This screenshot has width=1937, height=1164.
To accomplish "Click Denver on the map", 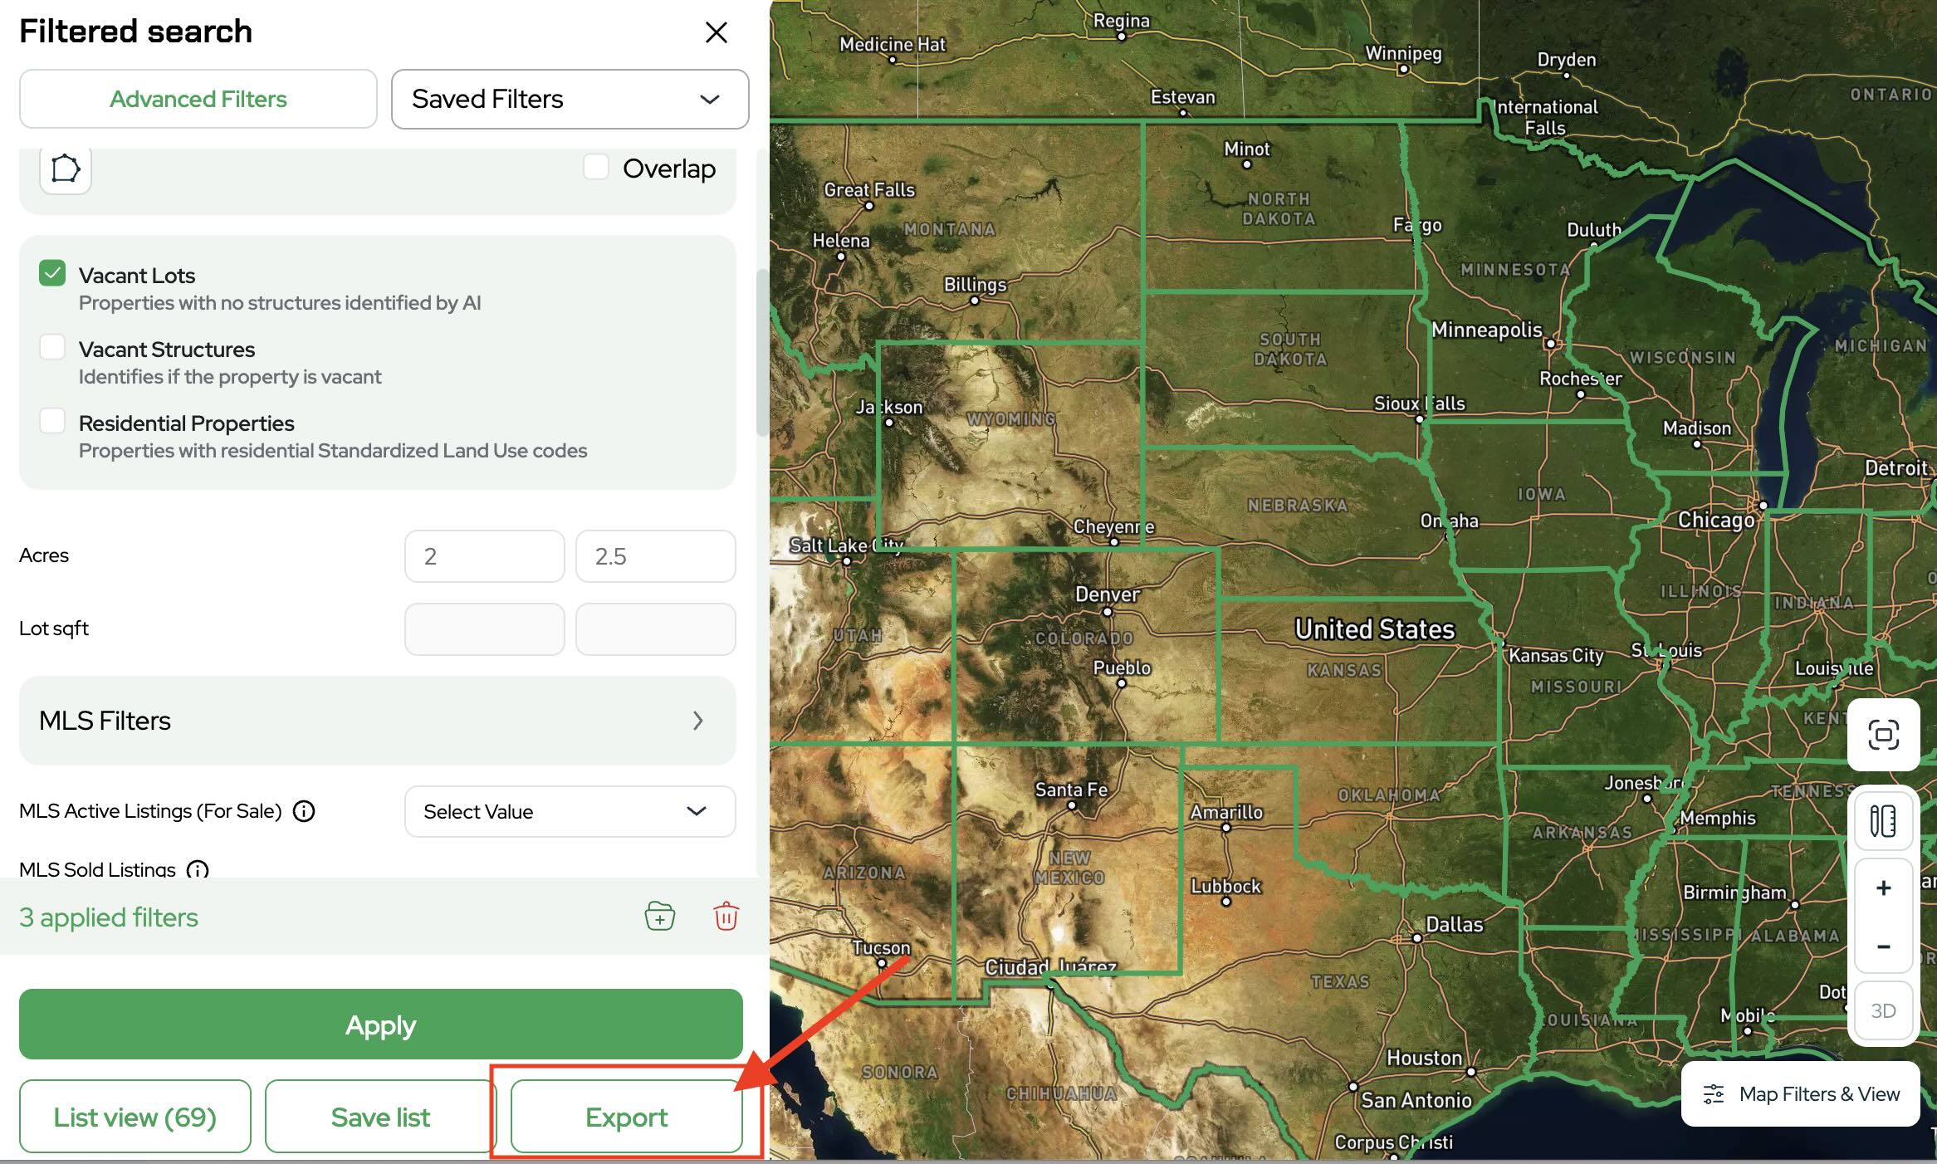I will pyautogui.click(x=1107, y=594).
